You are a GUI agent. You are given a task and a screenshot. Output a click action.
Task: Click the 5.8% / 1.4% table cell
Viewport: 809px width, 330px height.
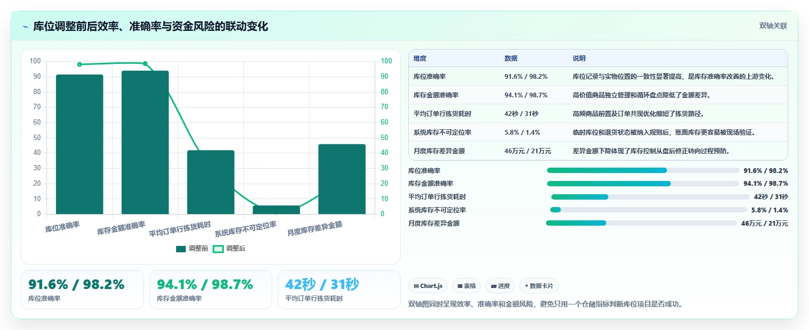click(x=522, y=133)
